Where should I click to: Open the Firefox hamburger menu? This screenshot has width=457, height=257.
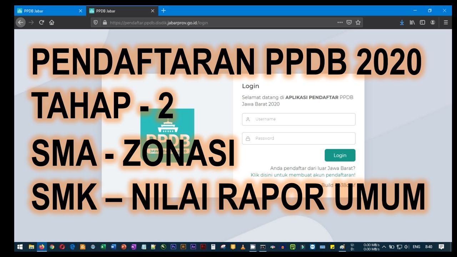446,22
